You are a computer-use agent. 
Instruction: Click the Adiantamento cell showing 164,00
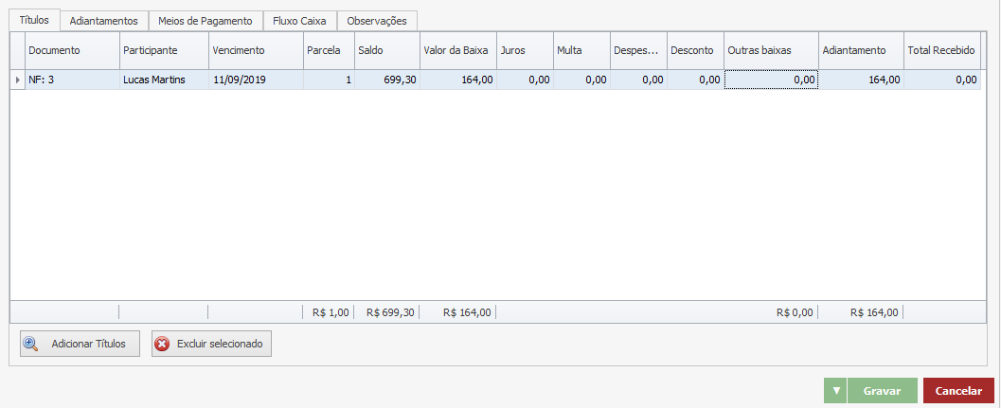860,80
